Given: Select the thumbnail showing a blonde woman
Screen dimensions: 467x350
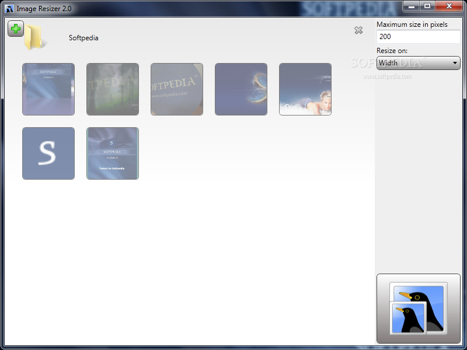Looking at the screenshot, I should click(305, 89).
